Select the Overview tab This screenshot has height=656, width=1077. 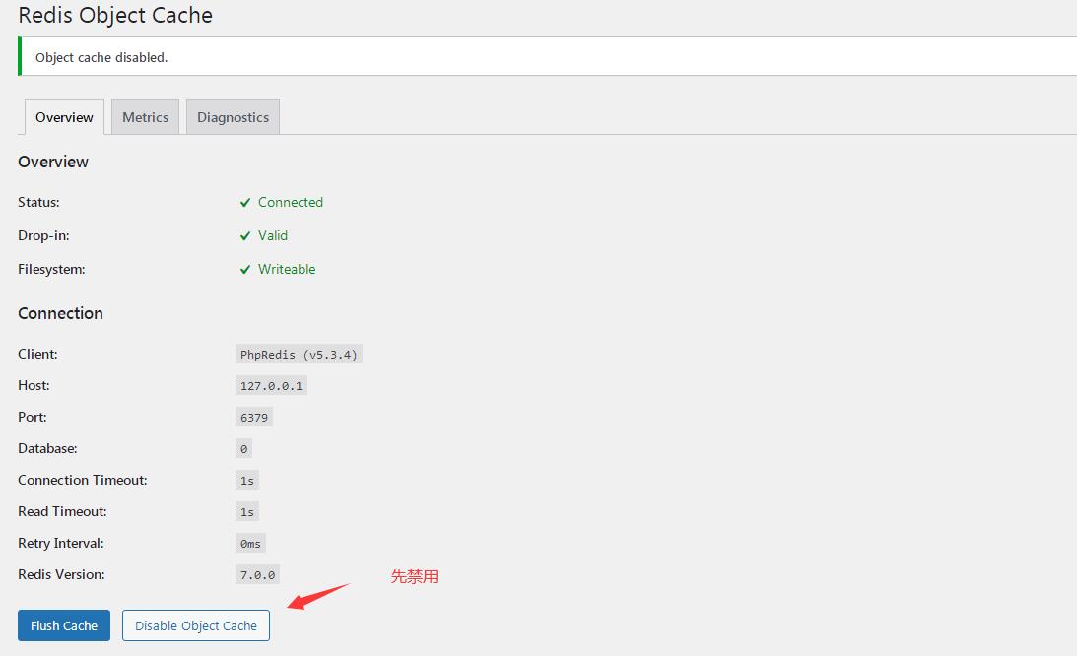point(63,116)
